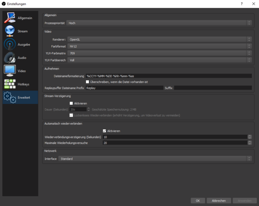Toggle Lückenloses Wiederverbinden checkbox
259x206 pixels.
71,115
